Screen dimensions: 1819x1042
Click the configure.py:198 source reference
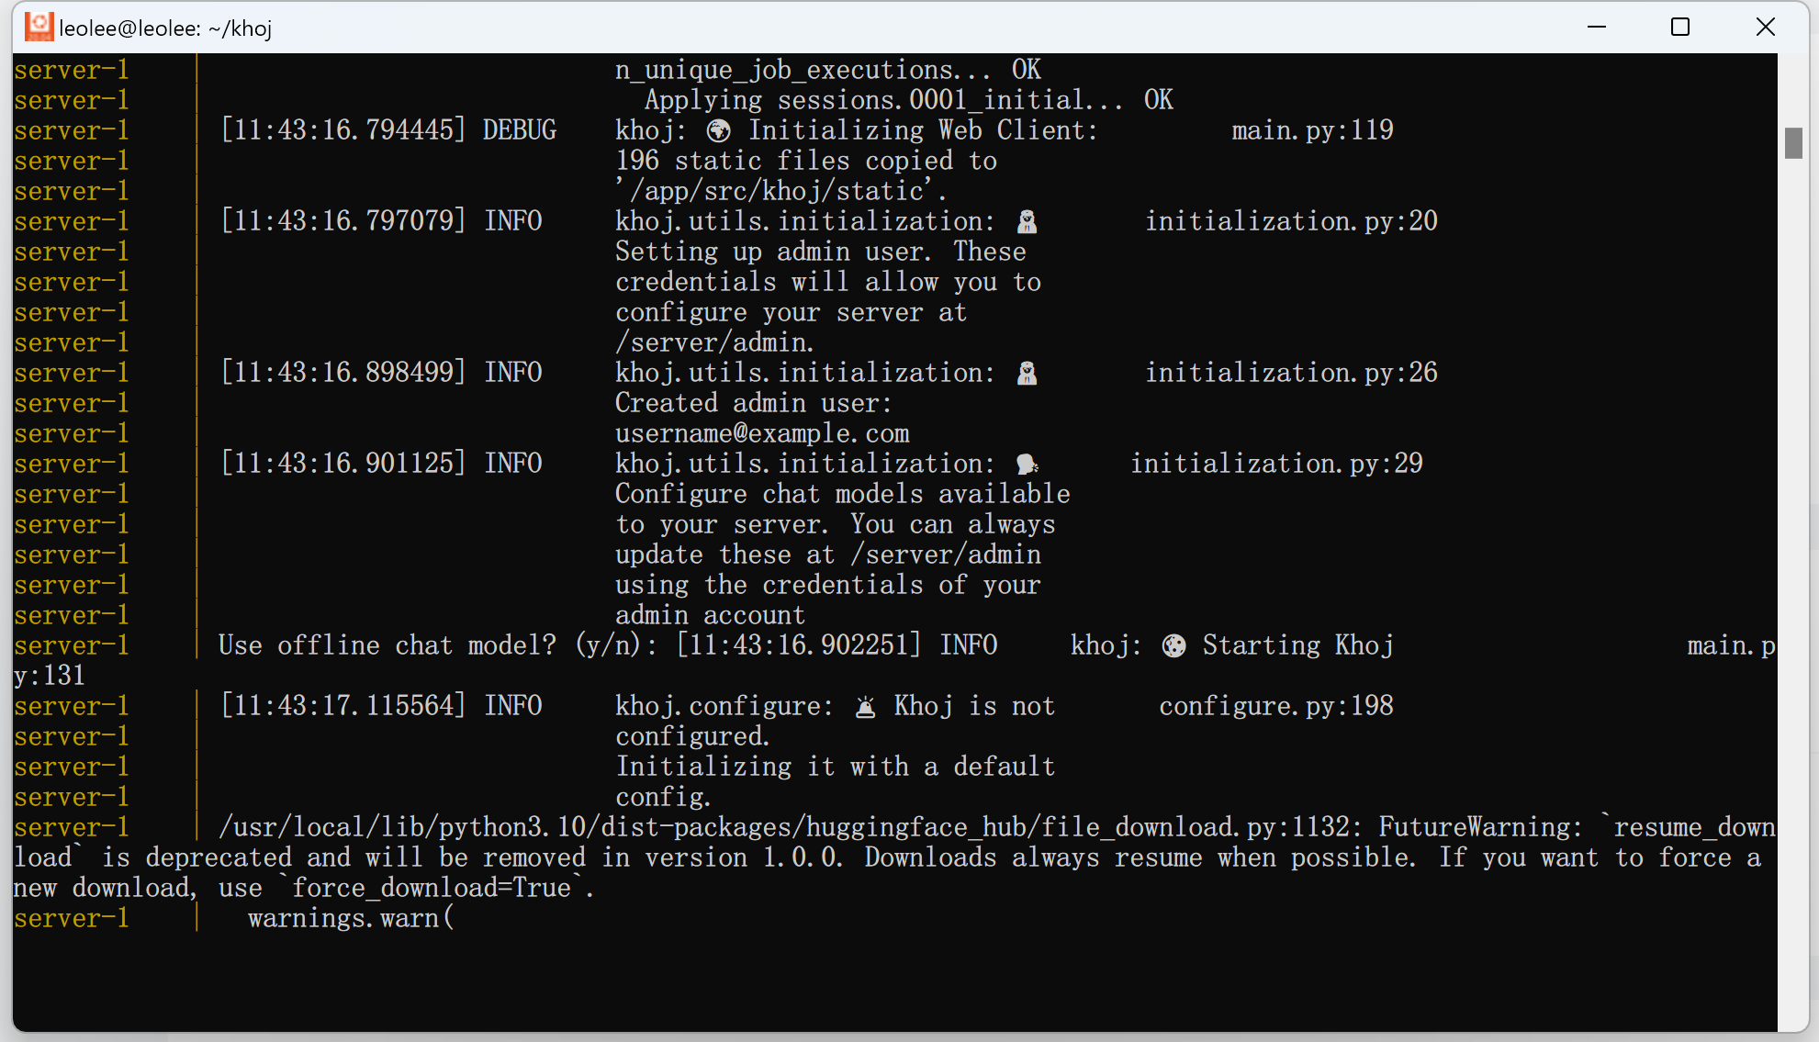(1276, 706)
